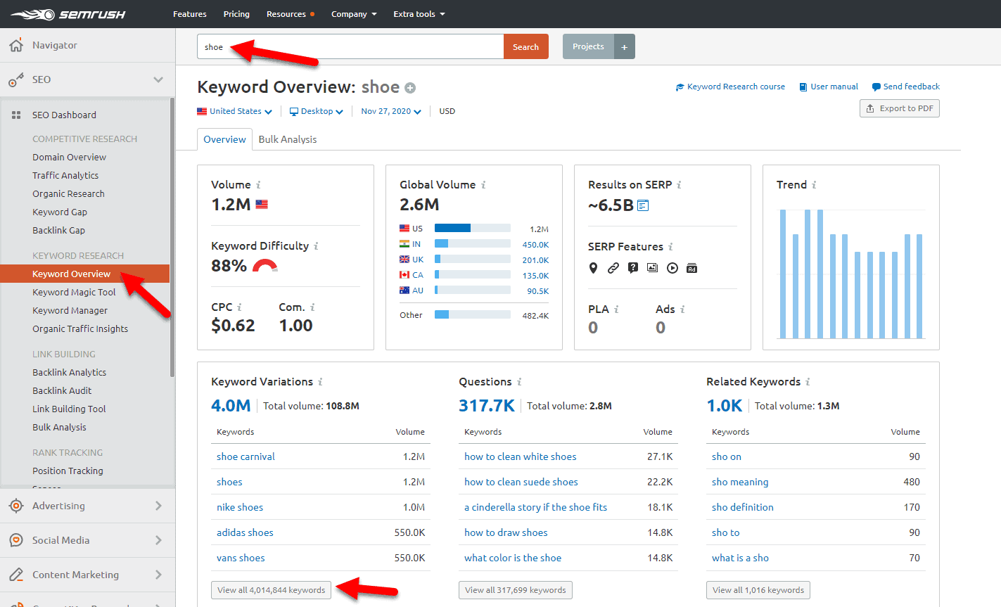
Task: Open the SERP snapshot icon beside ~6.5B
Action: tap(643, 205)
